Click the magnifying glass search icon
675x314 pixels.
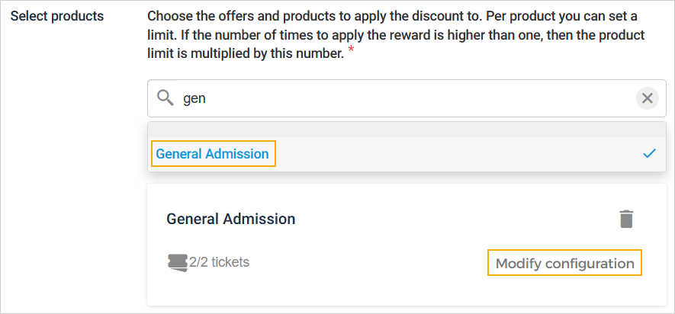[166, 98]
